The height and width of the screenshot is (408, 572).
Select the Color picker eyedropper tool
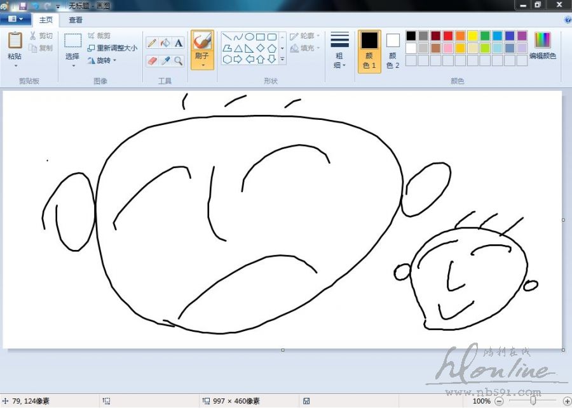[x=165, y=61]
